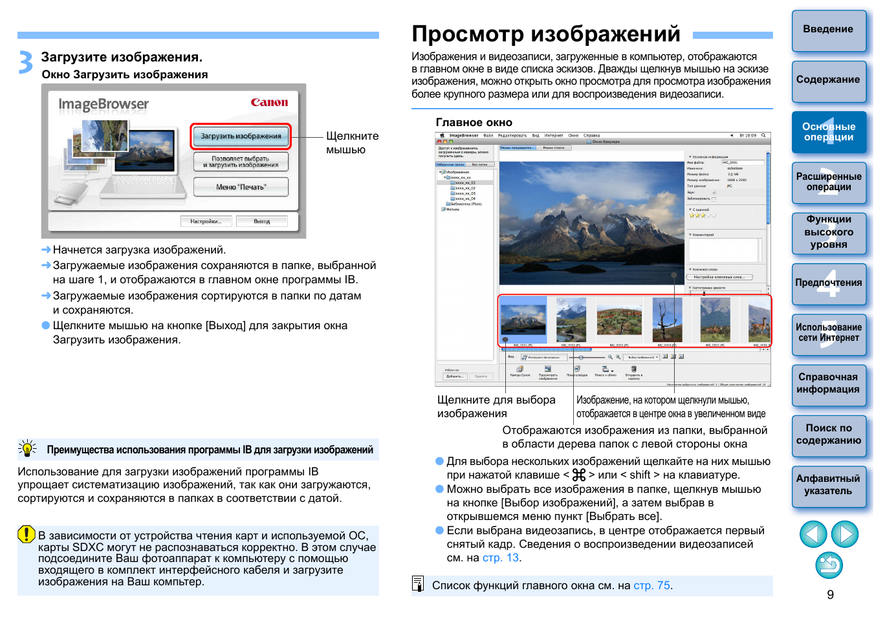Click the Печать и обмен printer icon
The height and width of the screenshot is (617, 874).
coord(605,369)
